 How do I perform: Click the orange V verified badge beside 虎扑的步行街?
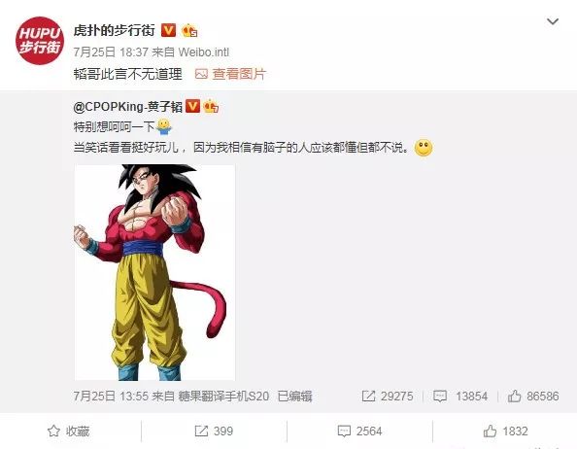pos(169,30)
